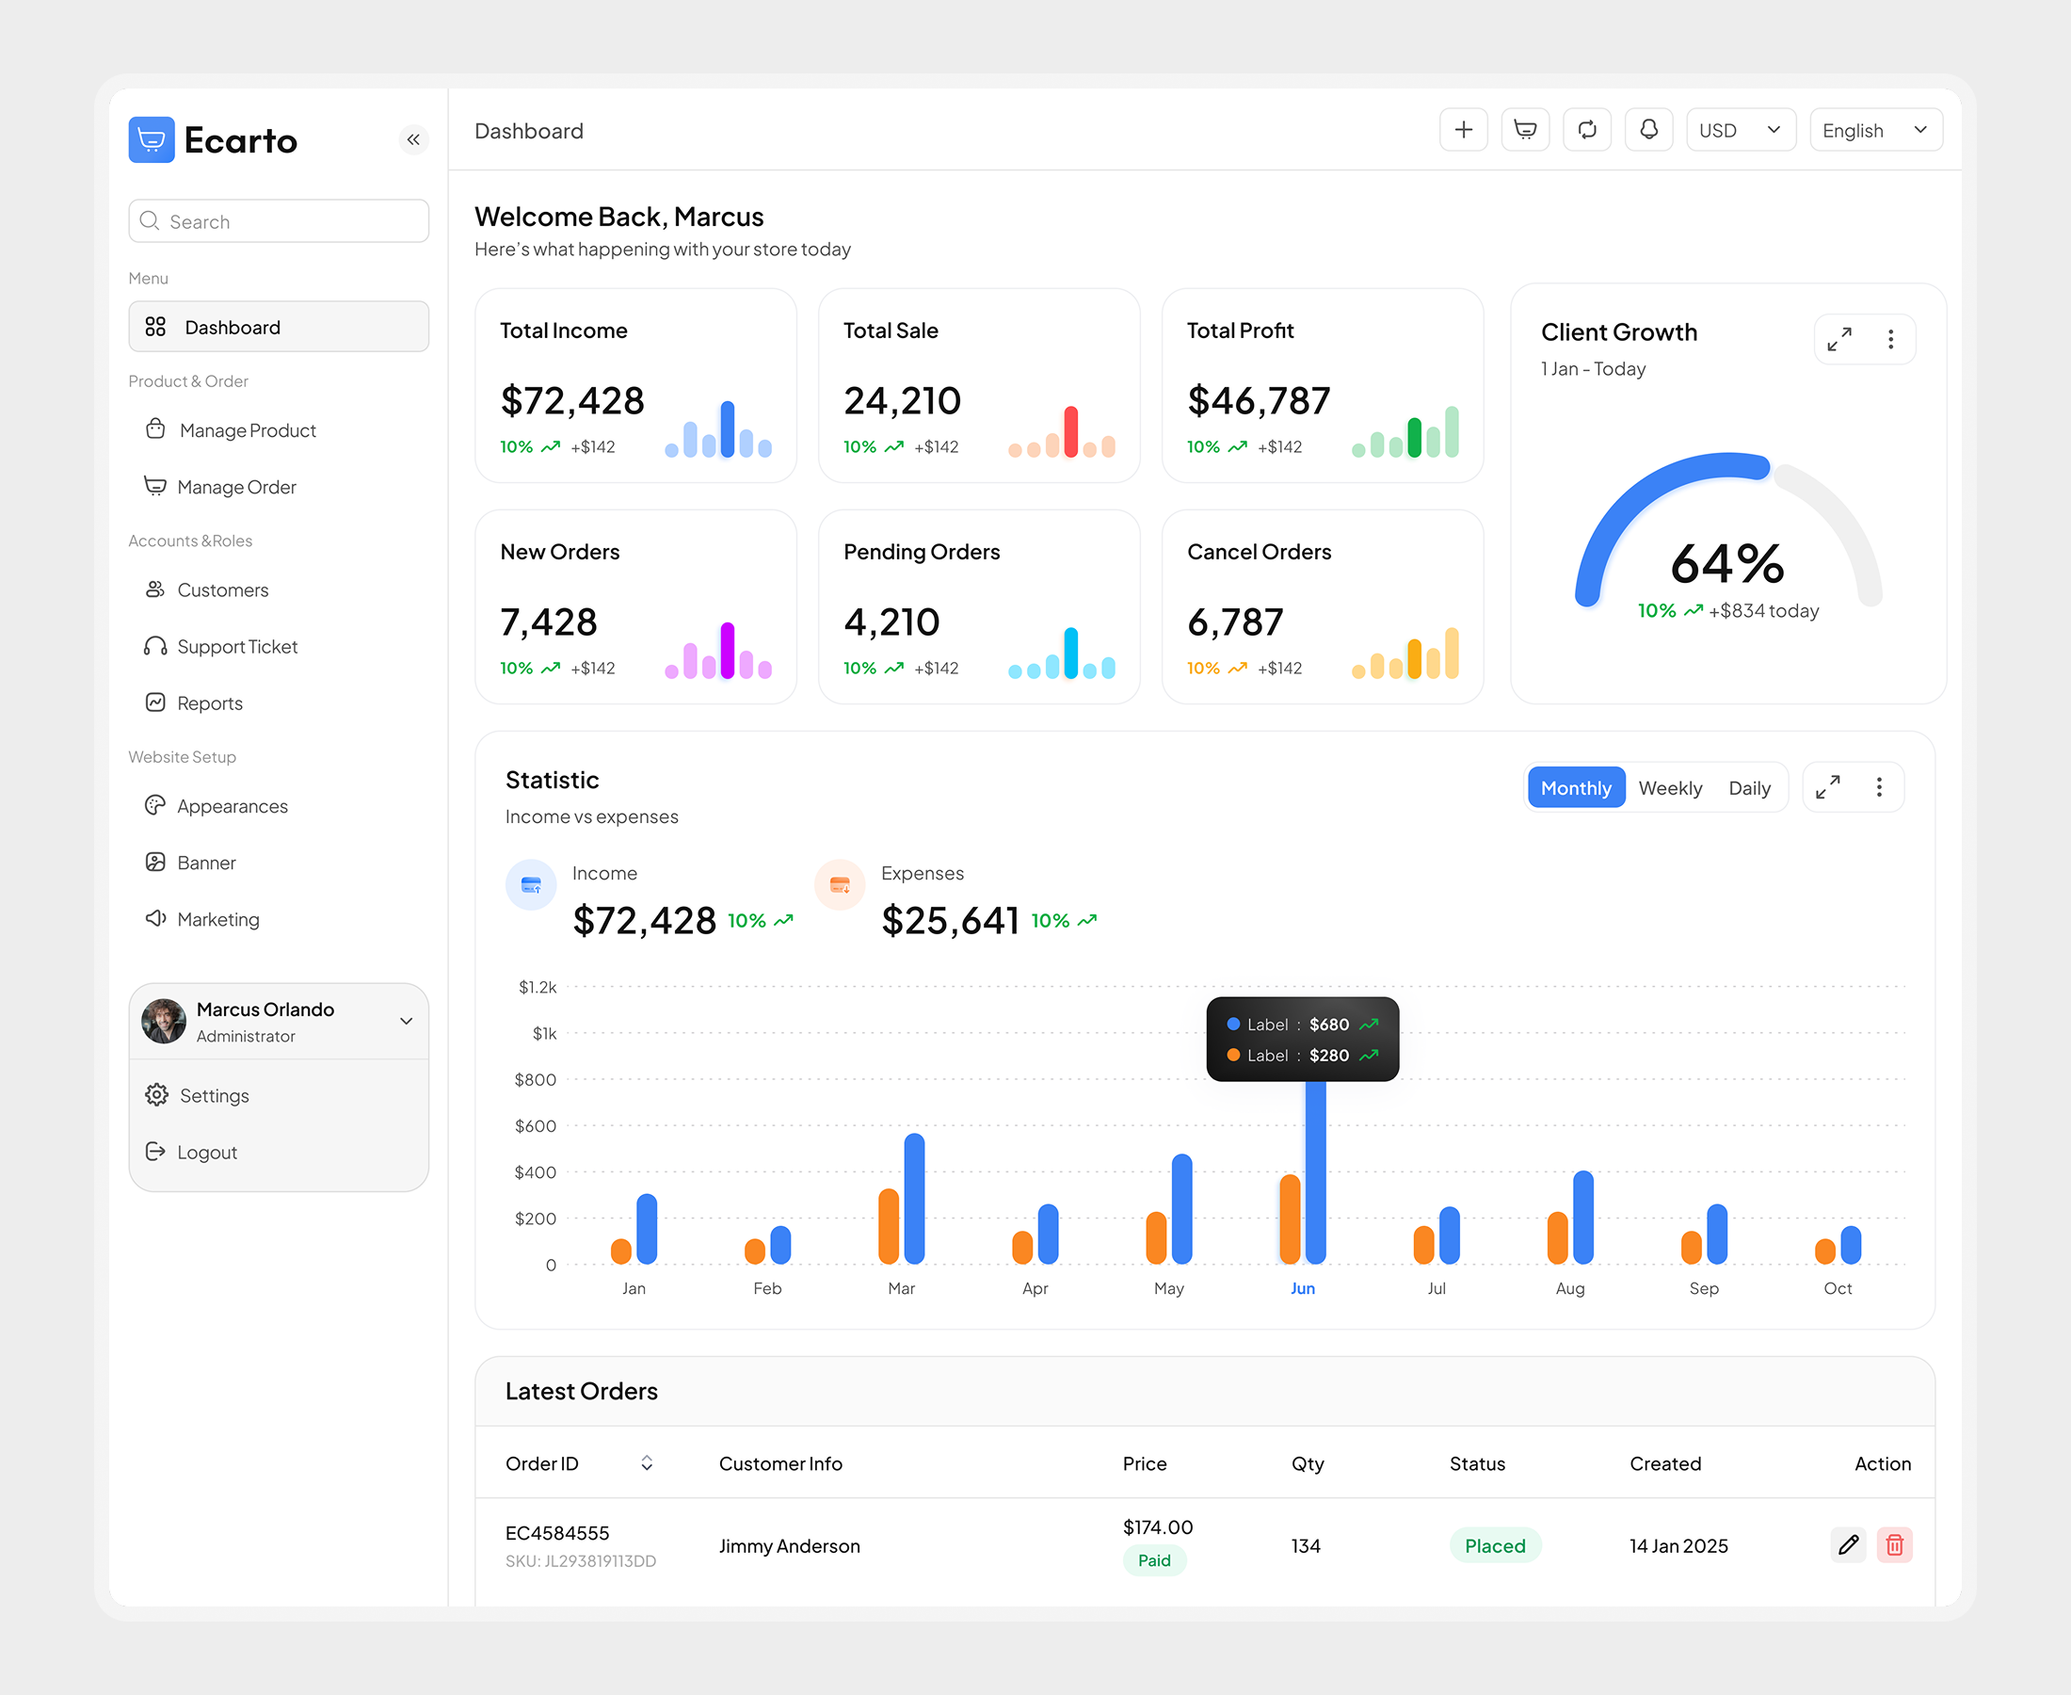Open the USD currency dropdown
This screenshot has width=2071, height=1695.
click(x=1741, y=129)
